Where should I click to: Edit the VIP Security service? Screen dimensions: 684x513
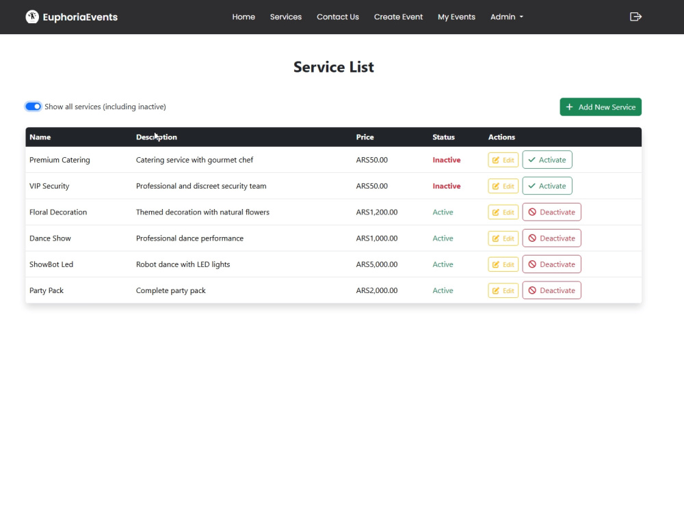(x=503, y=186)
